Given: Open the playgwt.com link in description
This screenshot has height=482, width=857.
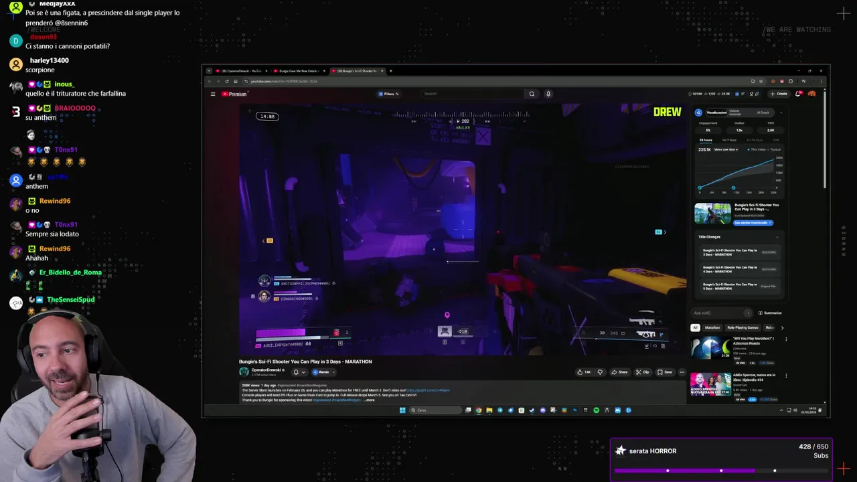Looking at the screenshot, I should tap(428, 390).
